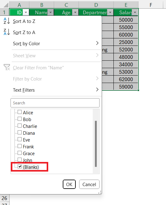Open the Salary column filter dropdown
166x205 pixels.
tap(135, 12)
